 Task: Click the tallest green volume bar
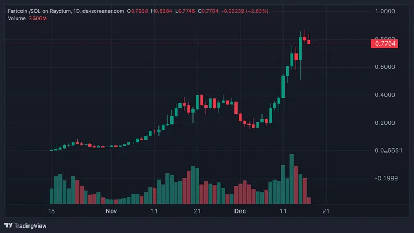click(292, 179)
